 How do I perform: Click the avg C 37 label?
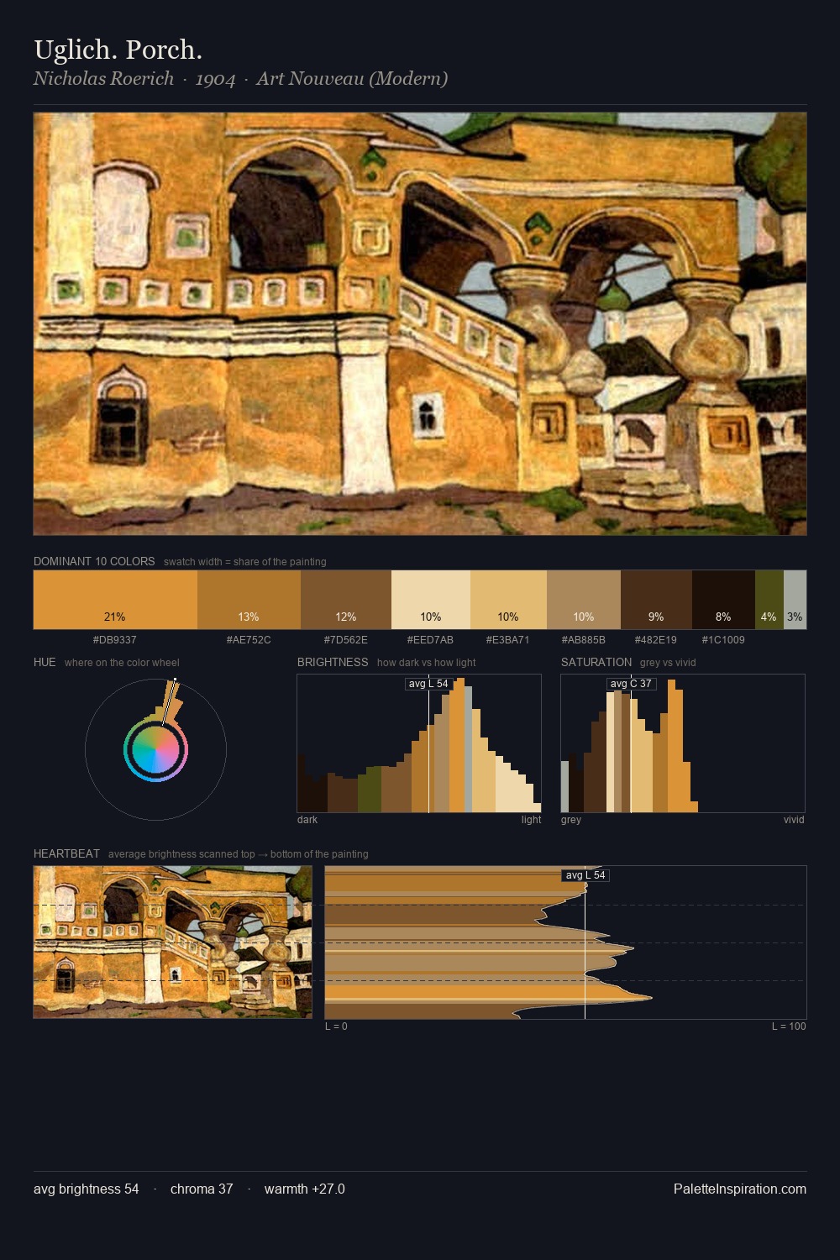[631, 684]
